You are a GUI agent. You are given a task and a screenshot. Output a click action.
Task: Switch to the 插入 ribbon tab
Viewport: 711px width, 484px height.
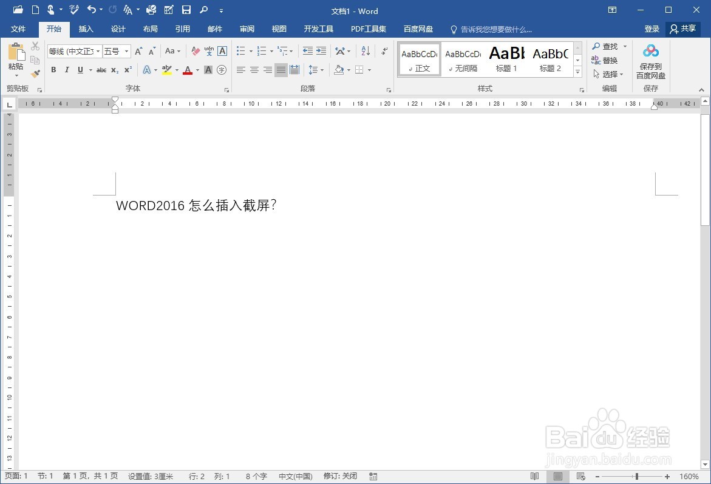pyautogui.click(x=86, y=29)
